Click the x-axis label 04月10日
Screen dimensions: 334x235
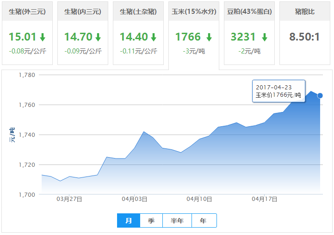coord(199,199)
